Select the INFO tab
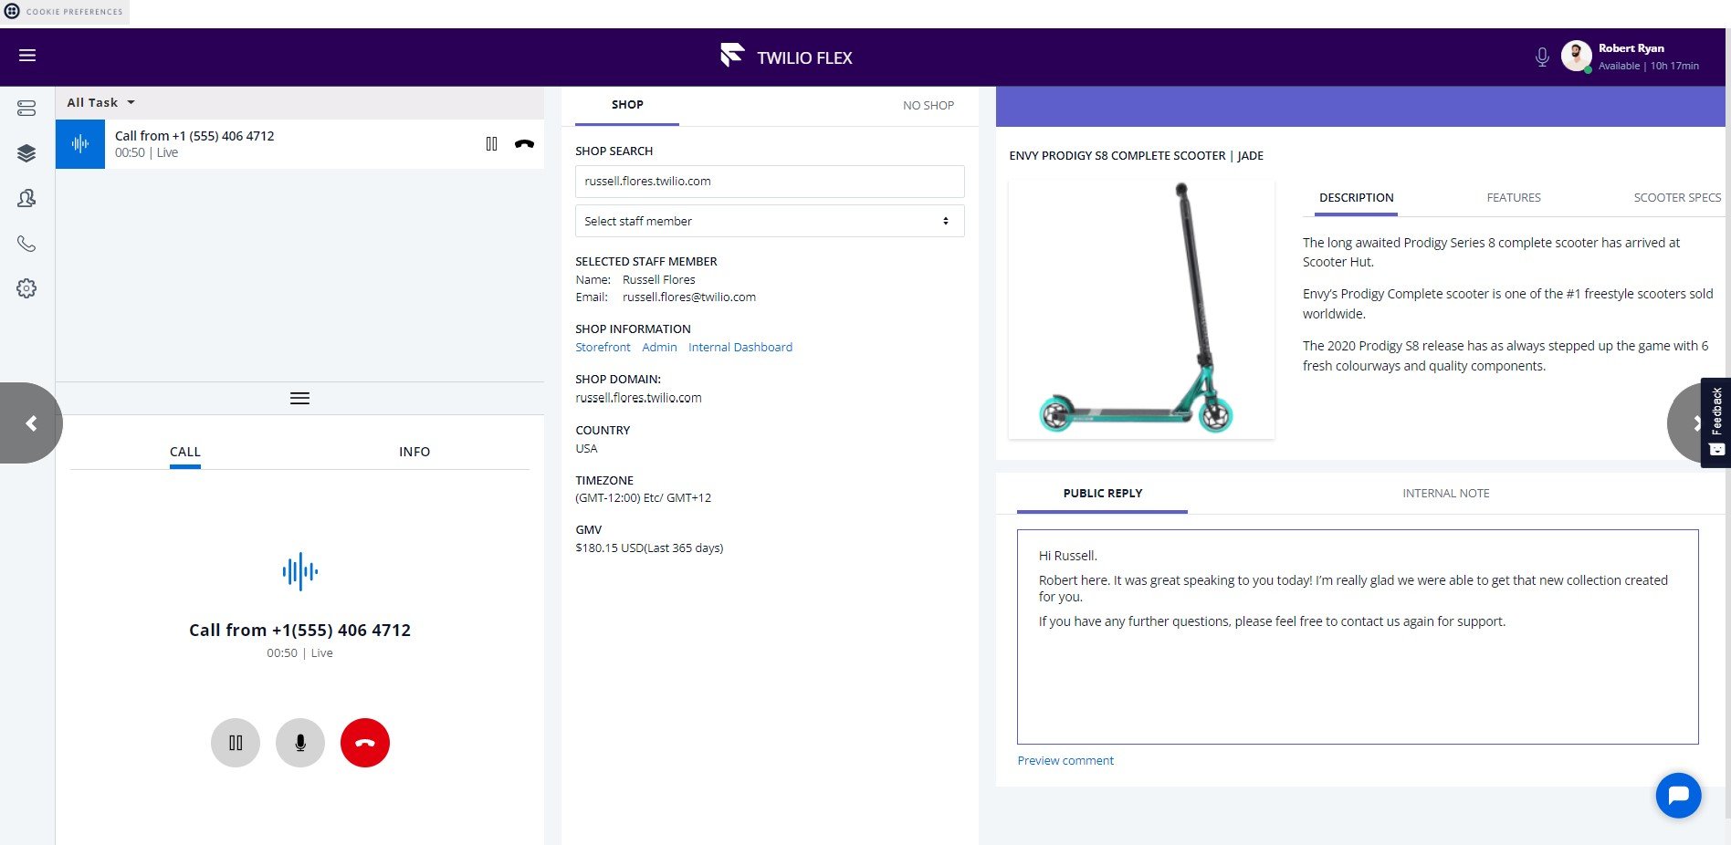The image size is (1731, 845). coord(414,452)
